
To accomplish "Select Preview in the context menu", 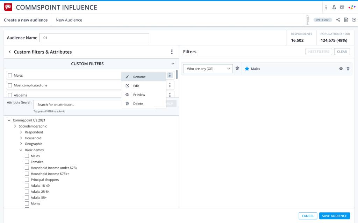I will (x=144, y=95).
